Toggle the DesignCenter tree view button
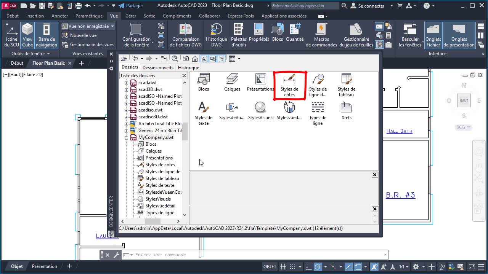Screen dimensions: 488x274 [x=204, y=59]
